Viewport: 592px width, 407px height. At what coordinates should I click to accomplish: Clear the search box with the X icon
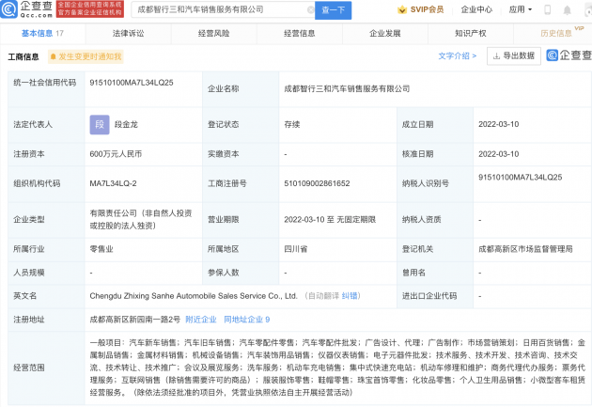[310, 9]
